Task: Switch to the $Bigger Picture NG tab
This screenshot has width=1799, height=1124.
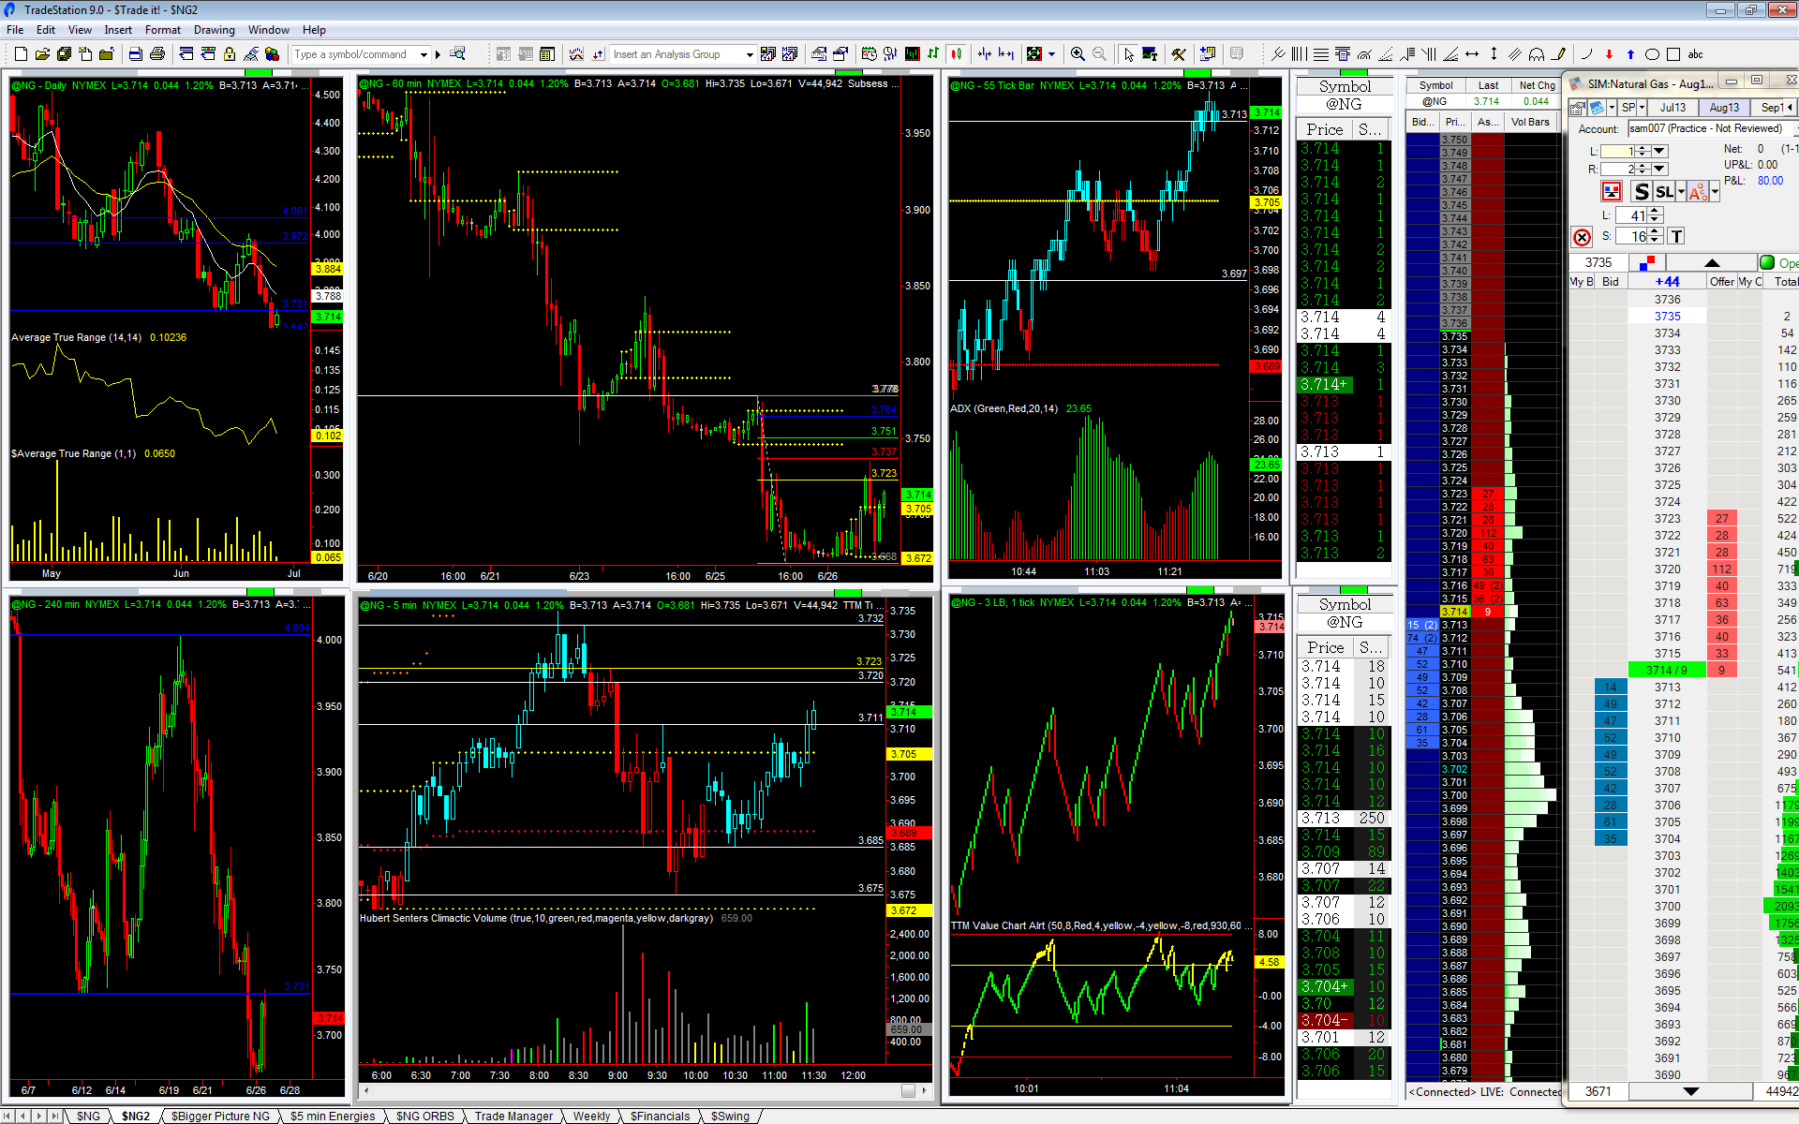Action: coord(219,1116)
